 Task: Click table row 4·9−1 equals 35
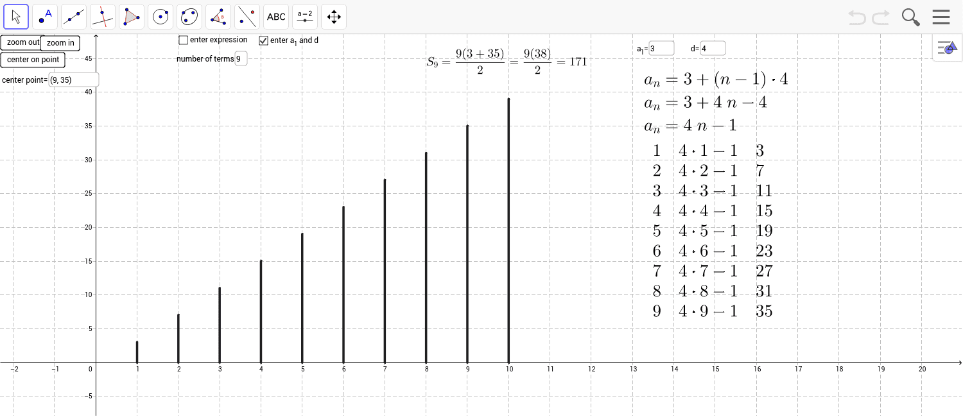click(712, 311)
